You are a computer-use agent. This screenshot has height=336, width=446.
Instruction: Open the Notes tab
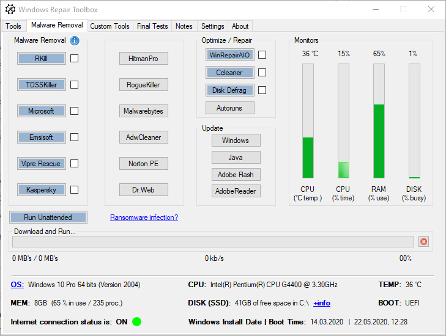[x=184, y=26]
